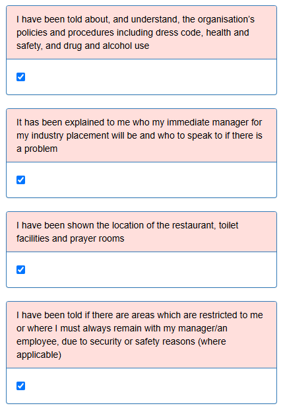This screenshot has height=408, width=283.
Task: Toggle the restricted areas acknowledgement checkbox
Action: [21, 386]
